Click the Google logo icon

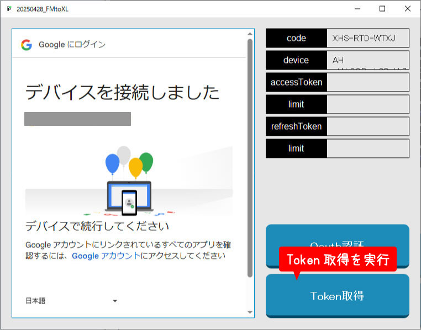27,45
